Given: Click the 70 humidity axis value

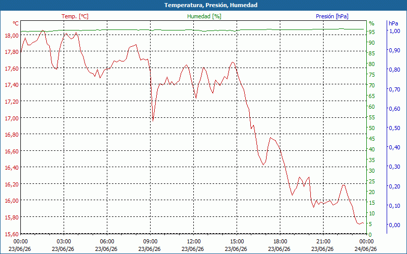Looking at the screenshot, I should (x=372, y=85).
